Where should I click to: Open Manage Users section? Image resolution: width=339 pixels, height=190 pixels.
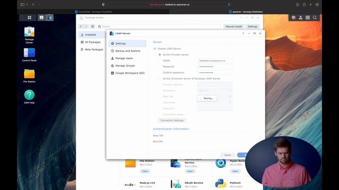128,58
